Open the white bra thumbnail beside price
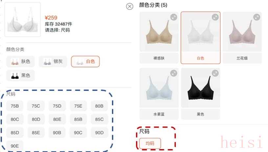Image resolution: width=268 pixels, height=152 pixels. click(x=23, y=19)
